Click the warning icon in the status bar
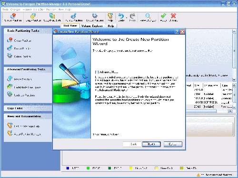Image resolution: width=238 pixels, height=178 pixels. (198, 175)
